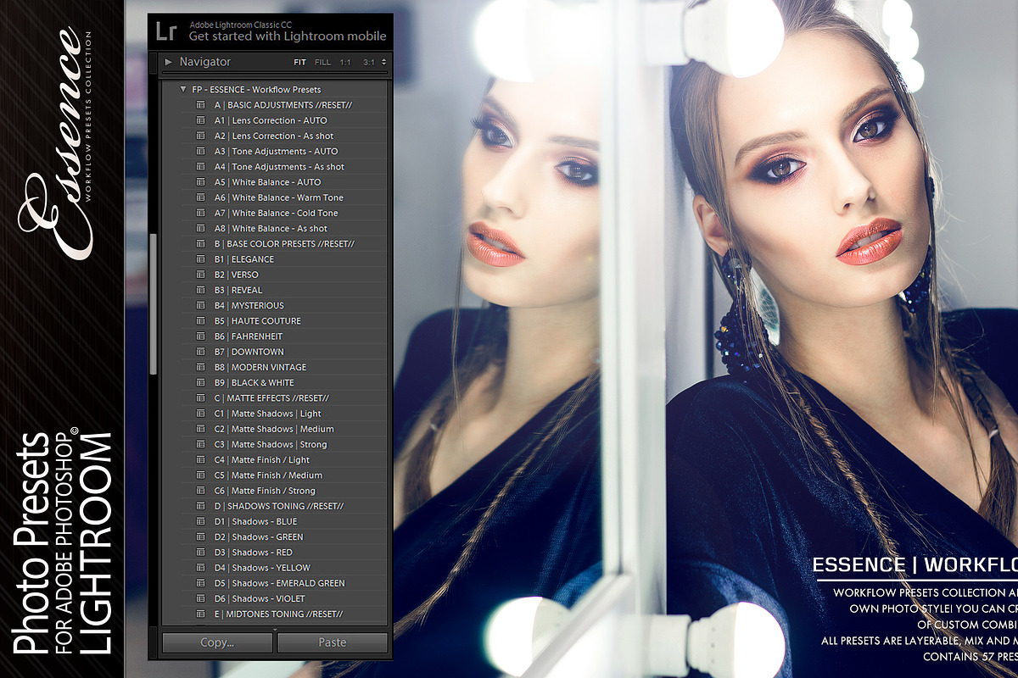Open zoom ratio dropdown arrows in Navigator
This screenshot has height=678, width=1018.
point(383,62)
